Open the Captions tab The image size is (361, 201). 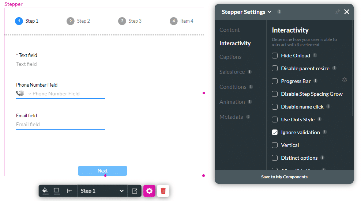pyautogui.click(x=230, y=57)
